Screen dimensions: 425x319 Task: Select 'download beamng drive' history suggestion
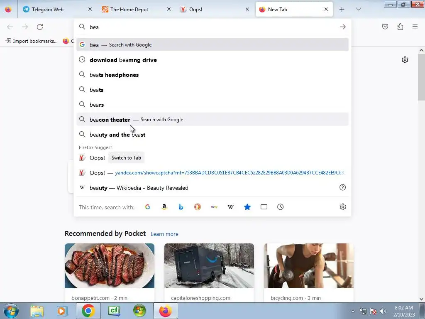pyautogui.click(x=212, y=60)
